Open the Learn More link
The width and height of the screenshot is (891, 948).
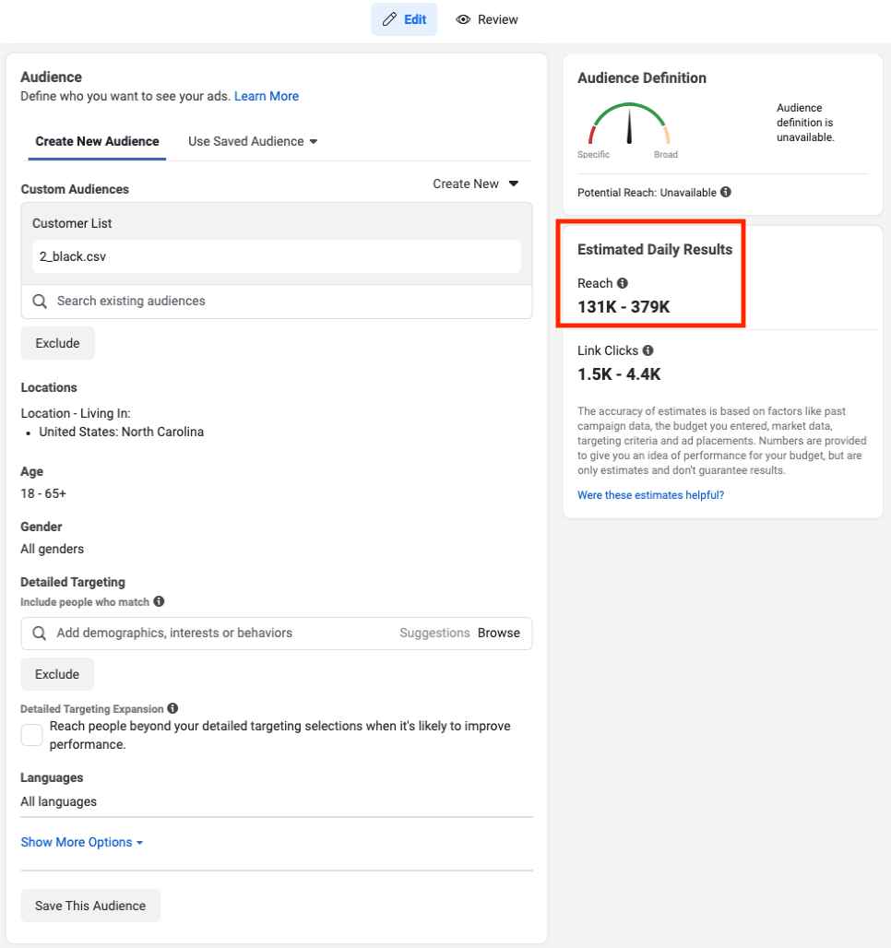267,96
